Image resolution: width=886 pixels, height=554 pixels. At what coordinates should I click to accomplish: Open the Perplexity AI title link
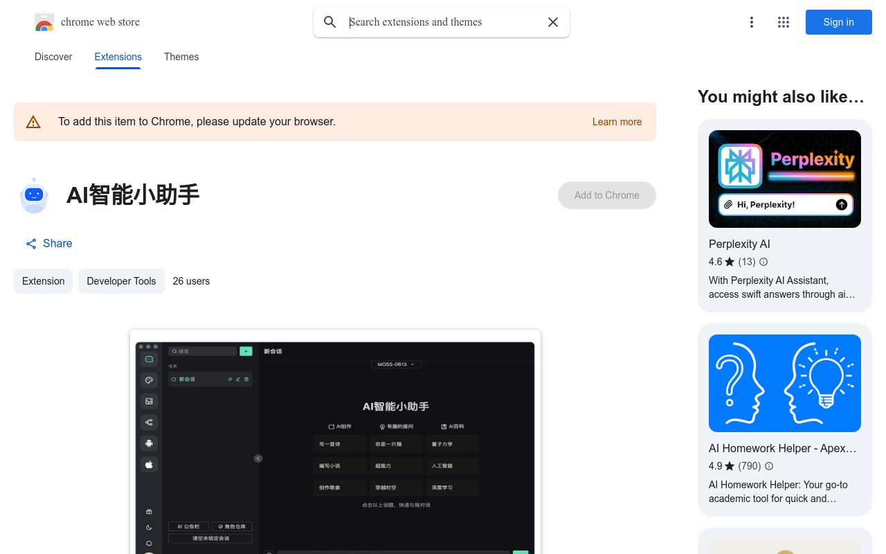(739, 244)
